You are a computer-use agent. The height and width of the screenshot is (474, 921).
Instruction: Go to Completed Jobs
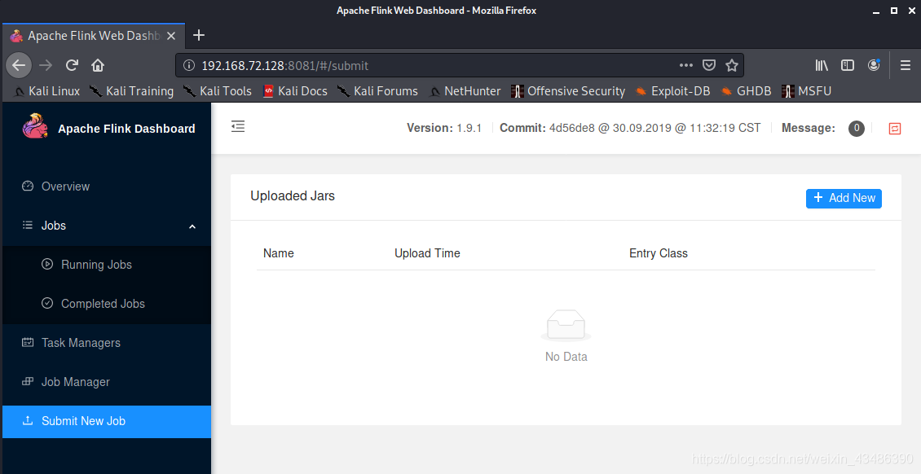[x=106, y=304]
